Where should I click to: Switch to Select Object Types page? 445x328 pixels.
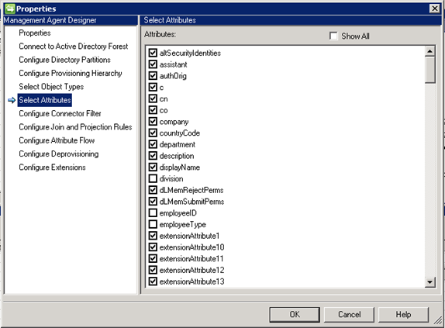[x=51, y=87]
